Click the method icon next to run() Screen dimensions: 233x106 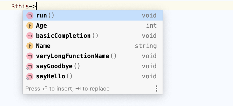[x=30, y=15]
